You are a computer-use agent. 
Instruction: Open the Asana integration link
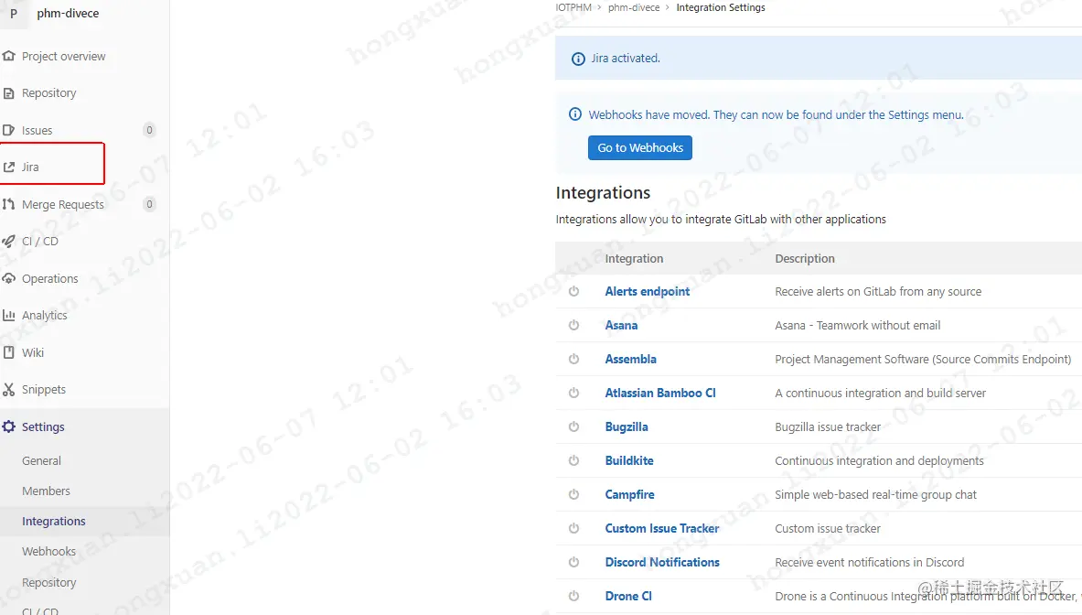coord(621,325)
